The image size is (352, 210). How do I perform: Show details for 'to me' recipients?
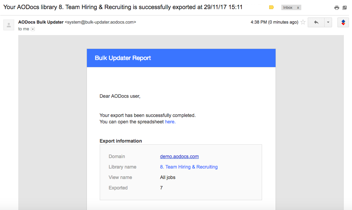33,29
